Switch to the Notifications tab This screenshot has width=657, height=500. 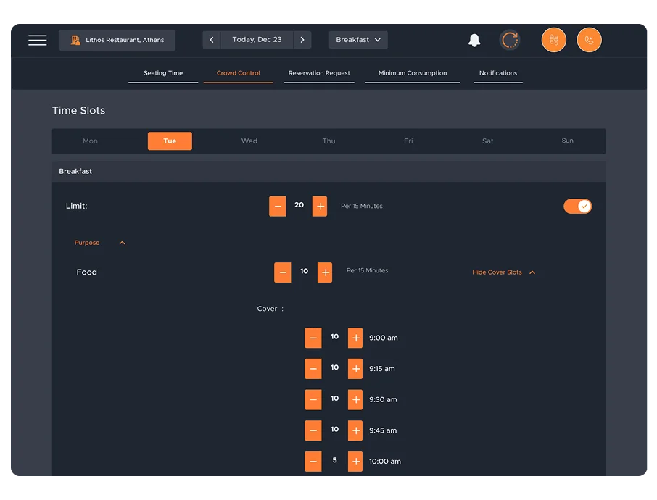[498, 73]
